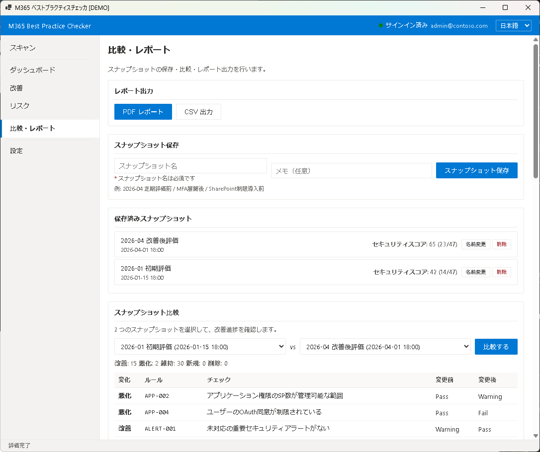
Task: Delete the 2026-01 初期評価 snapshot
Action: (501, 272)
